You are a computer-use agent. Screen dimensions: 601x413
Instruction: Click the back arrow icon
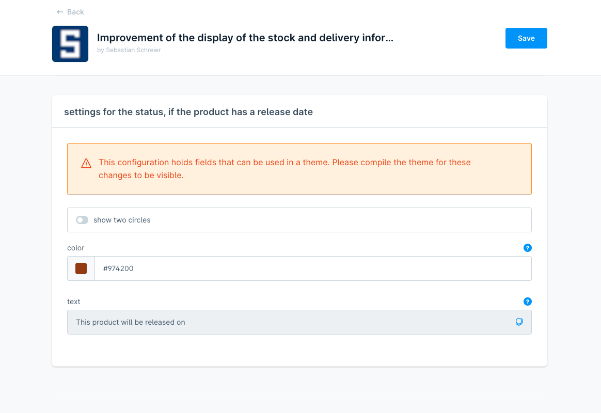[60, 12]
